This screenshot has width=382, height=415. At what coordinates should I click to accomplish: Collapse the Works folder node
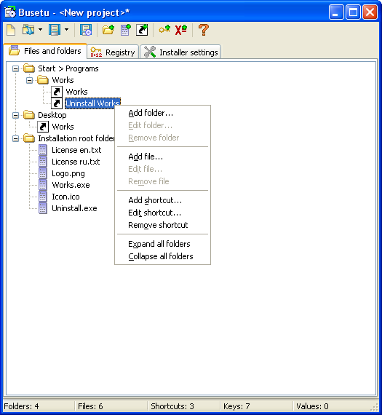29,80
